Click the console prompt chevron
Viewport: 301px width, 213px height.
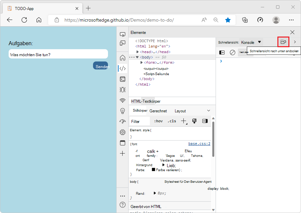coord(221,61)
